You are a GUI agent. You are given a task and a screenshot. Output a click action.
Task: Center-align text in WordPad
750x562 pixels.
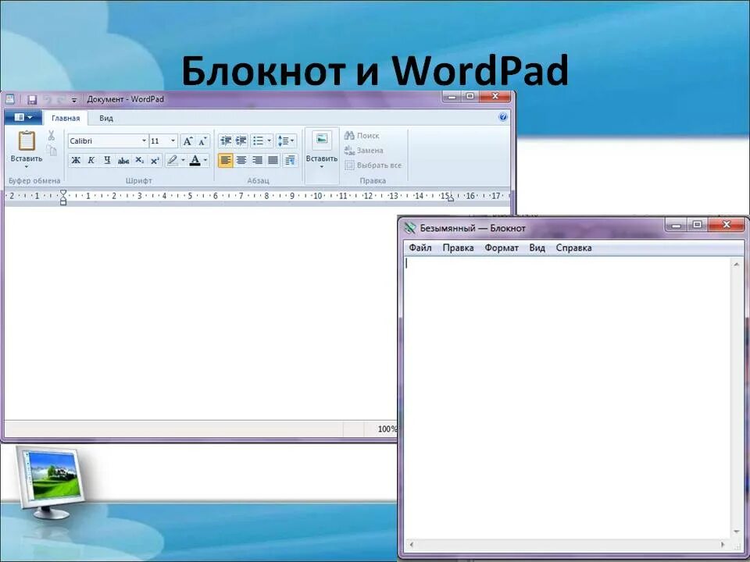point(241,160)
